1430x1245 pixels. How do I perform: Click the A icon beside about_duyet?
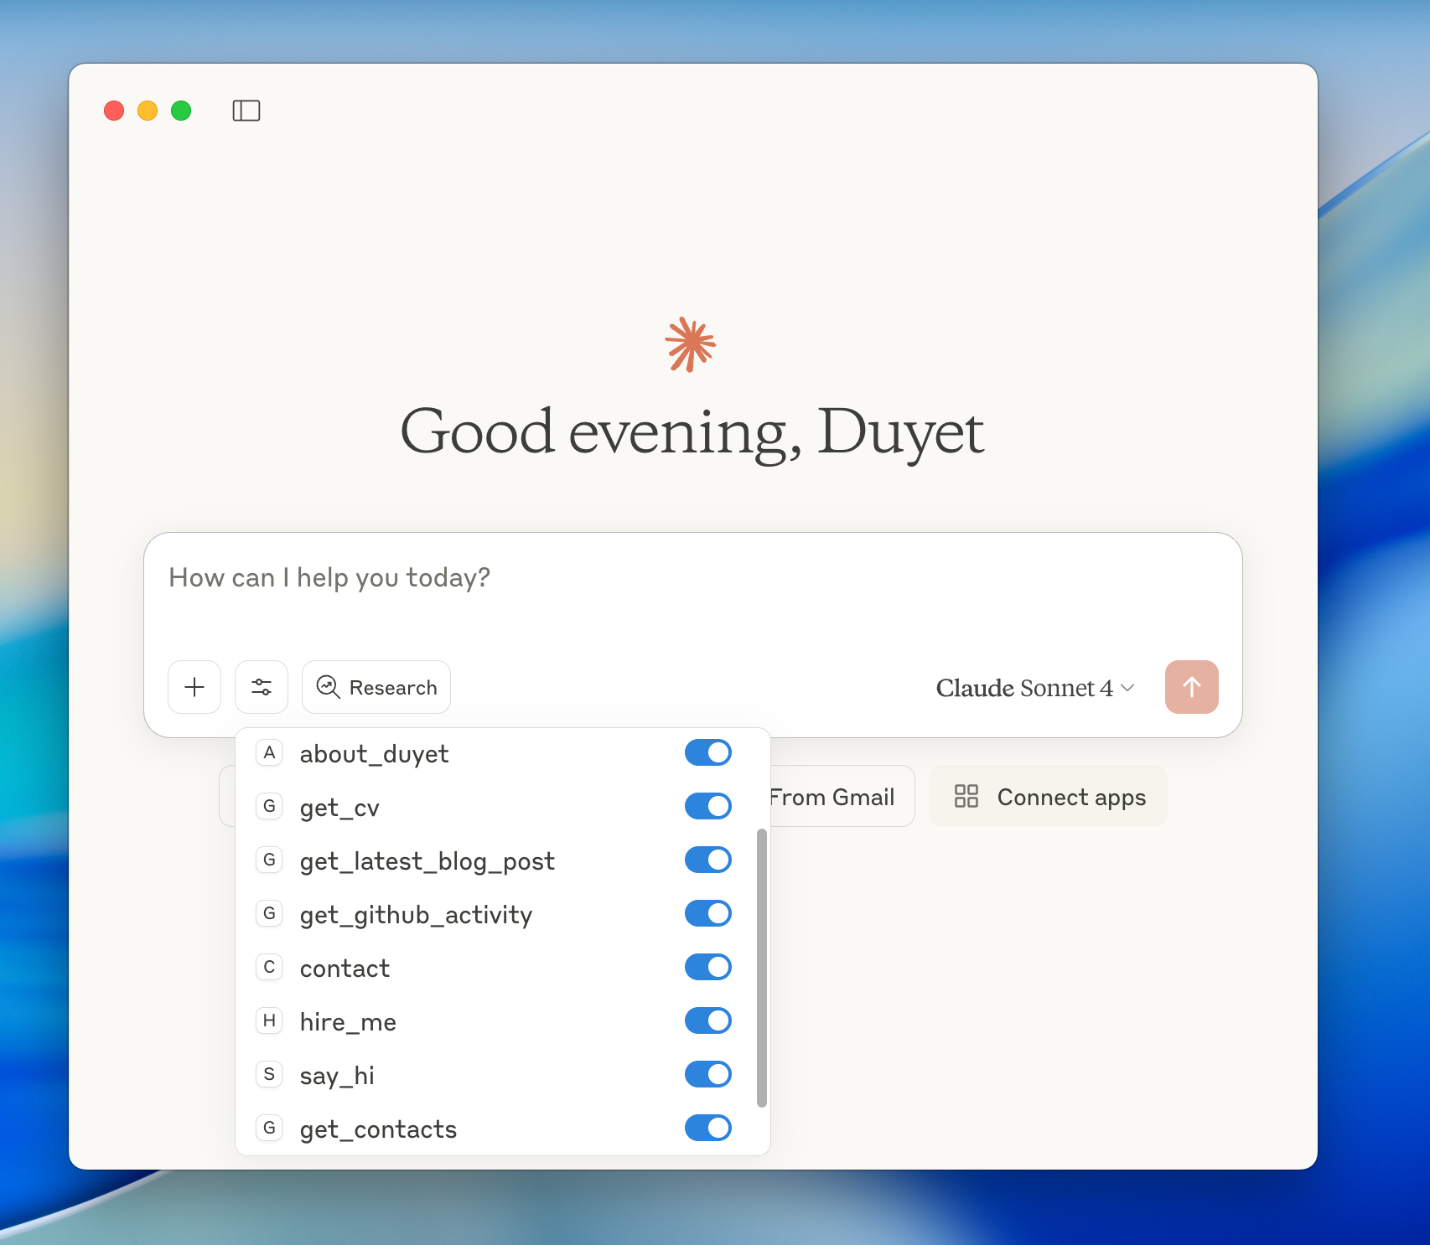click(269, 752)
